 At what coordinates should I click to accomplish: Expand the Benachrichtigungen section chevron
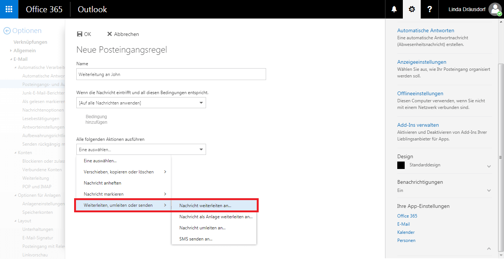pos(489,190)
